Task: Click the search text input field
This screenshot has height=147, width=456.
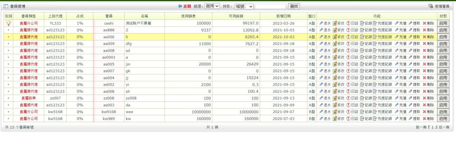Action: [270, 6]
